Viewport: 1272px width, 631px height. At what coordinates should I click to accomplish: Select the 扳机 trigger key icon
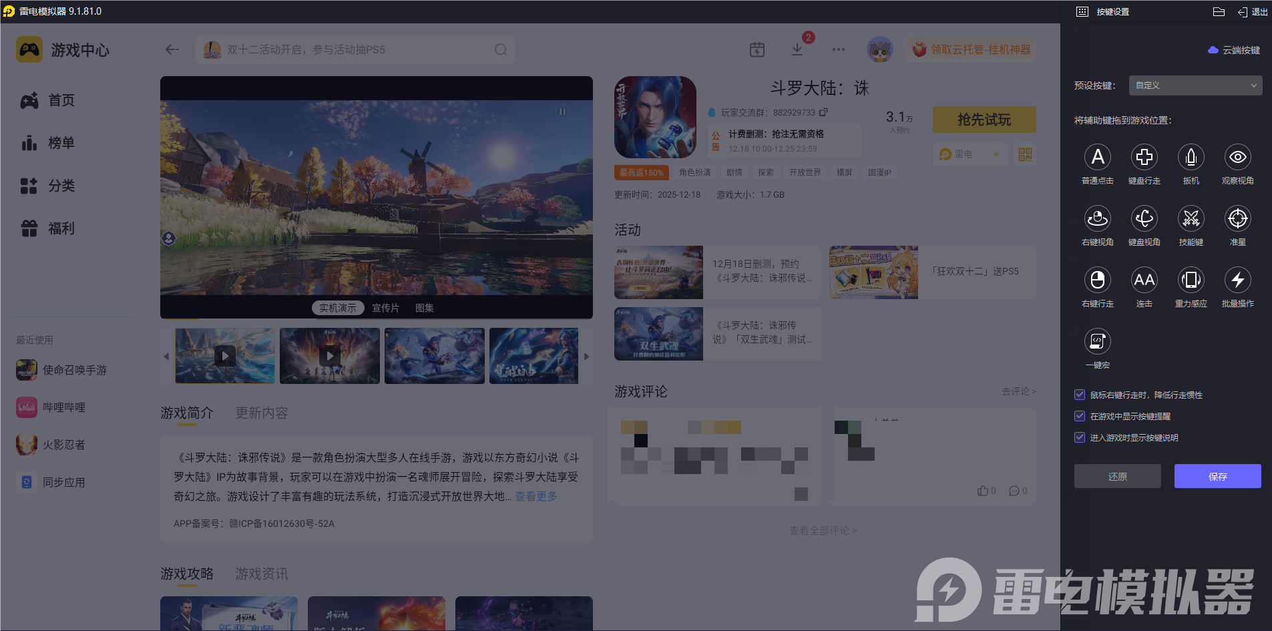[1191, 157]
